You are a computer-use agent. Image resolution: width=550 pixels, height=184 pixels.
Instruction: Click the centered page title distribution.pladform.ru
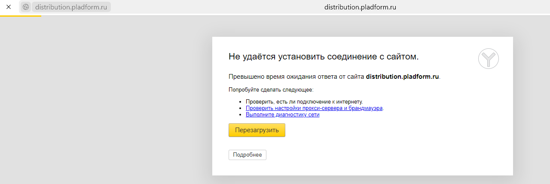(x=360, y=7)
